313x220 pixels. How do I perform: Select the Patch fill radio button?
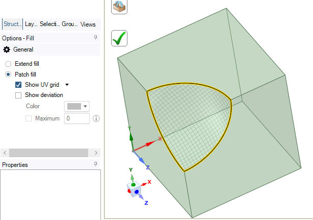(x=8, y=75)
